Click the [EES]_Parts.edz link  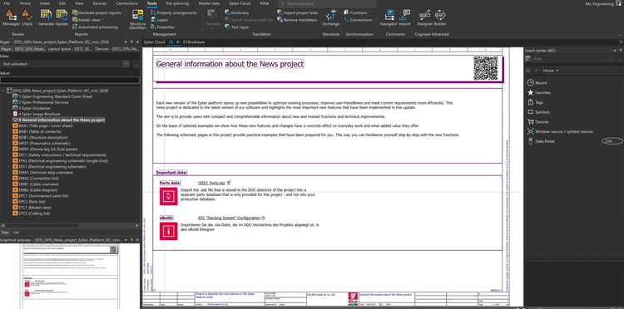click(x=211, y=183)
